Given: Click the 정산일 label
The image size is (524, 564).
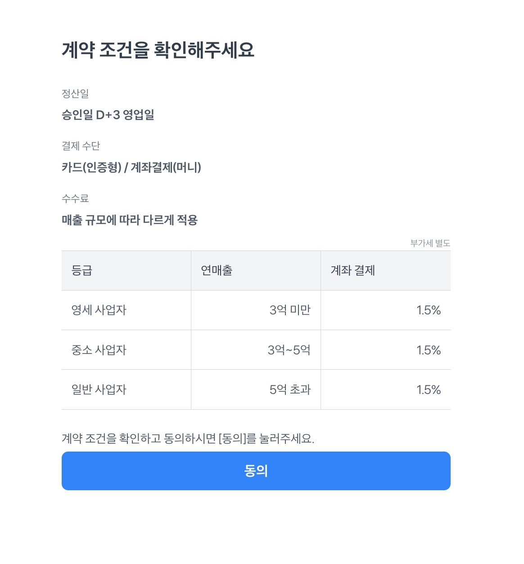Looking at the screenshot, I should [75, 94].
